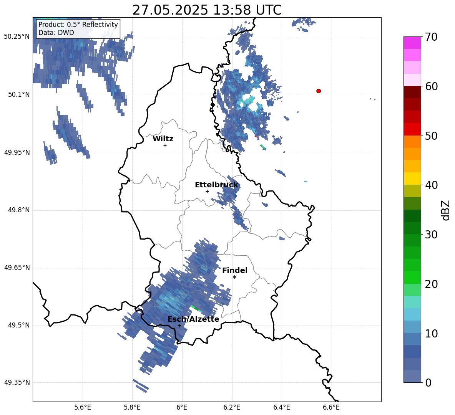
Task: Click the title 27.05.2025 13:58 UTC
Action: tap(207, 10)
